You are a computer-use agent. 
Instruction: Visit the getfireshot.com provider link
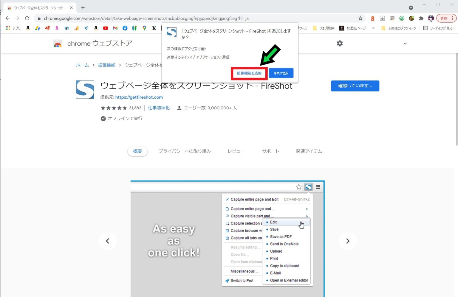[x=139, y=97]
